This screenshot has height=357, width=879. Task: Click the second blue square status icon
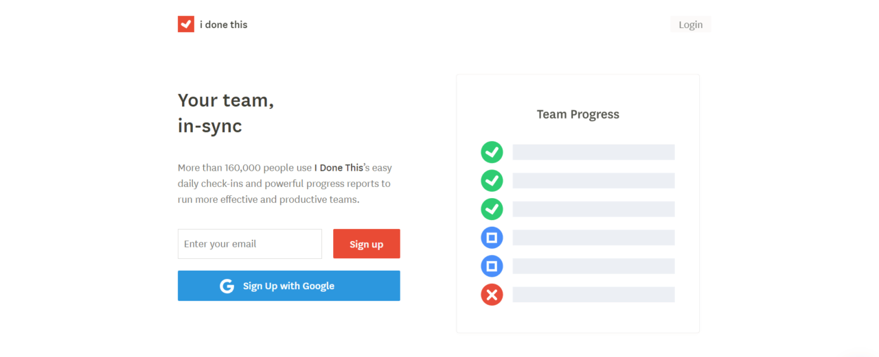[x=492, y=266]
